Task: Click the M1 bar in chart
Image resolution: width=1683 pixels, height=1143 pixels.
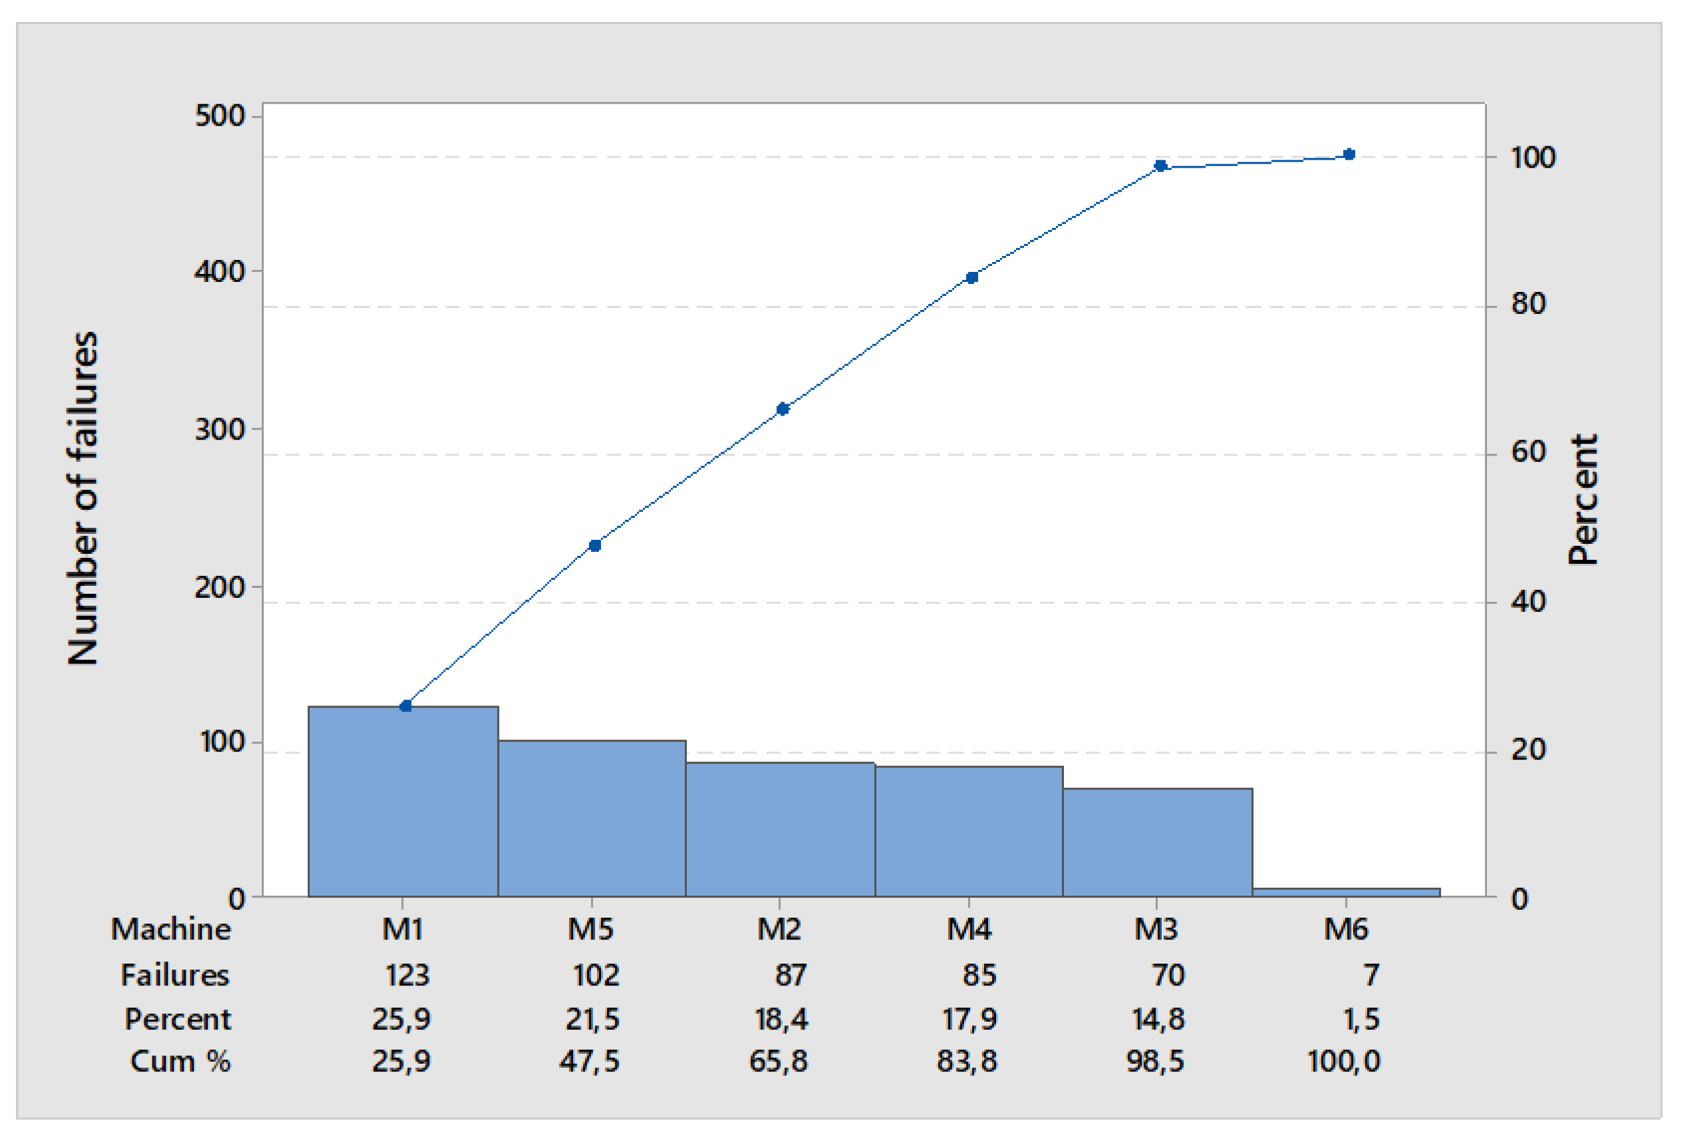Action: click(403, 801)
